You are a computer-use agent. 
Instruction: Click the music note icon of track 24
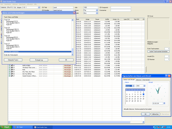pyautogui.click(x=12, y=69)
